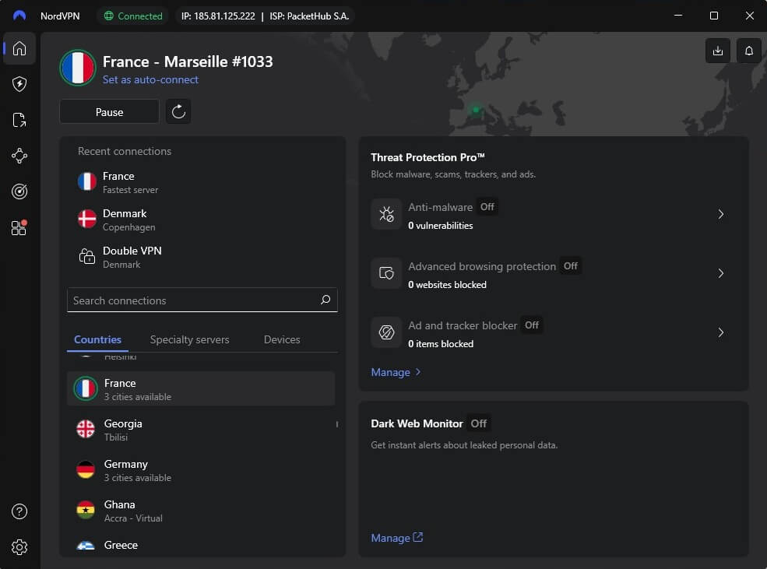Click Ad and tracker blocker Off badge
This screenshot has width=767, height=569.
pyautogui.click(x=532, y=325)
